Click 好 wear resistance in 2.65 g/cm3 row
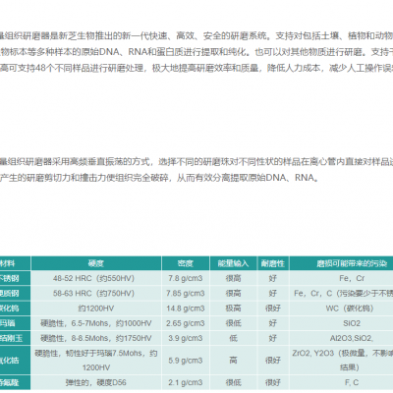393x393 pixels. [x=273, y=323]
